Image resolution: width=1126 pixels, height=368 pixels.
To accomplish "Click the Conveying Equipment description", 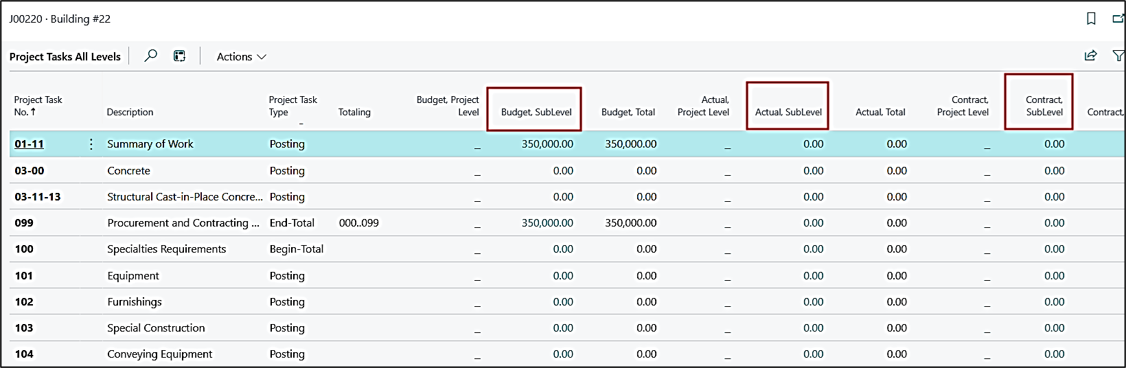I will tap(159, 354).
